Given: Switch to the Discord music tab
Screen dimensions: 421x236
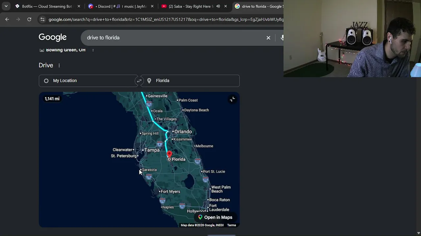Looking at the screenshot, I should pyautogui.click(x=121, y=6).
